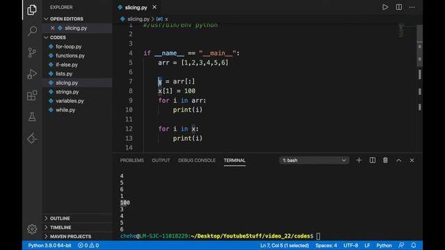Close the slicing.py editor tab
This screenshot has width=445, height=250.
[x=154, y=7]
